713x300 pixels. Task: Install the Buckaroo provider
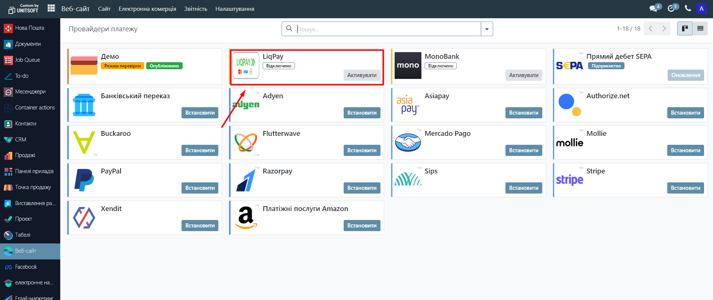pos(200,150)
